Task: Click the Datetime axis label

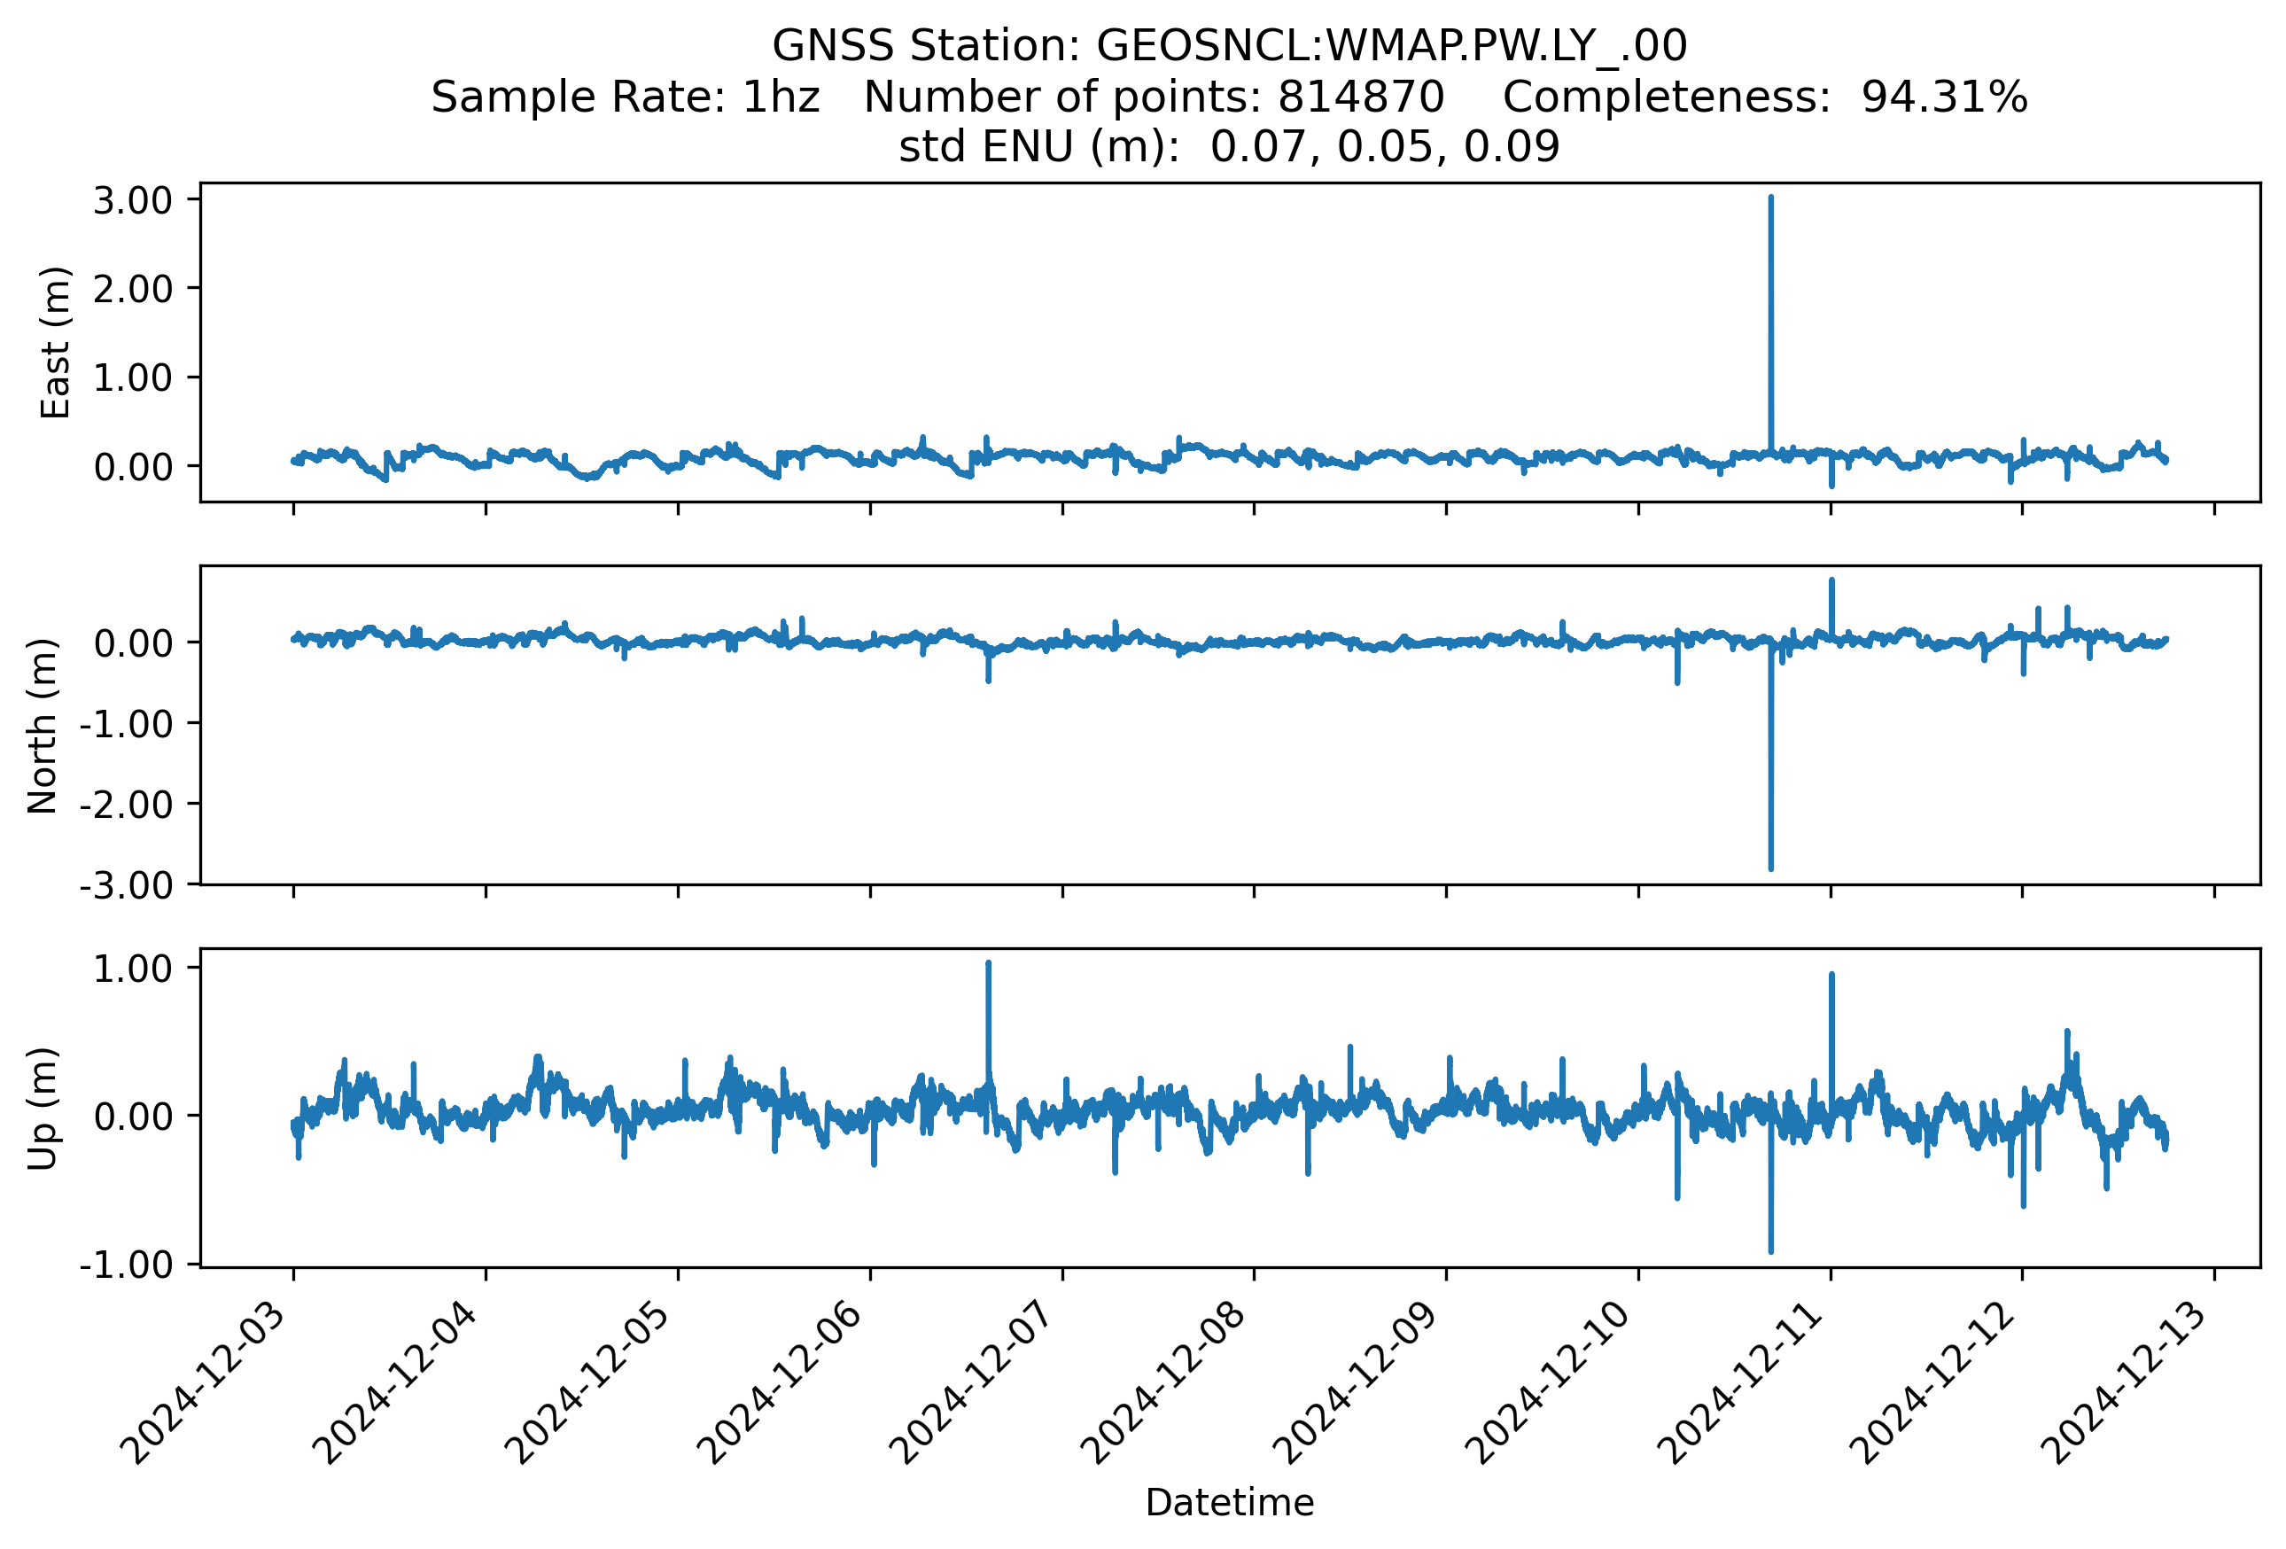Action: coord(1230,1503)
